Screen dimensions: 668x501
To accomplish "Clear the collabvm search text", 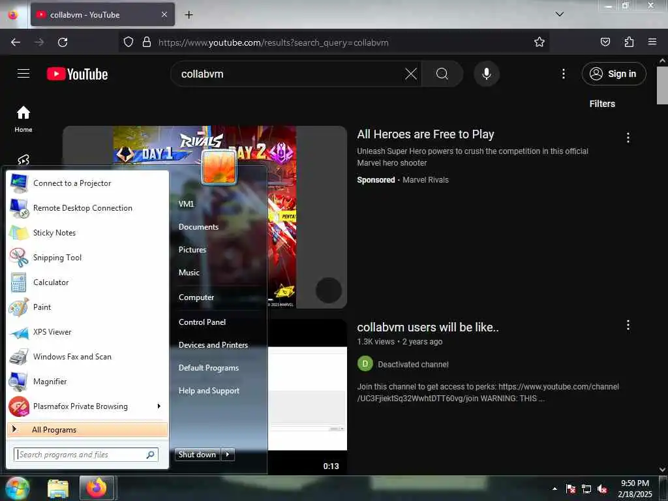I will click(411, 74).
